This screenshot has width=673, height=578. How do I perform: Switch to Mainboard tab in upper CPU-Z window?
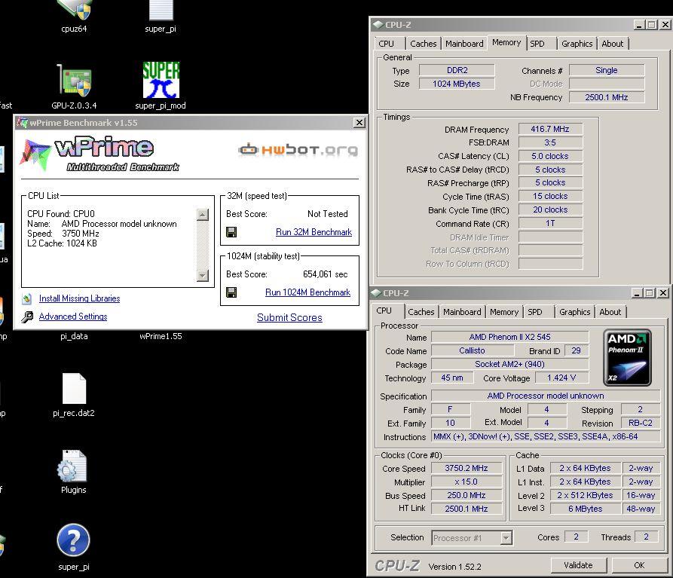tap(464, 44)
